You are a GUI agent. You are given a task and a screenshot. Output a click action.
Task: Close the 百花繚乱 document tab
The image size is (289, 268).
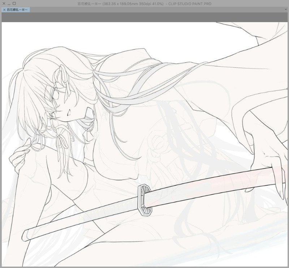pos(4,10)
